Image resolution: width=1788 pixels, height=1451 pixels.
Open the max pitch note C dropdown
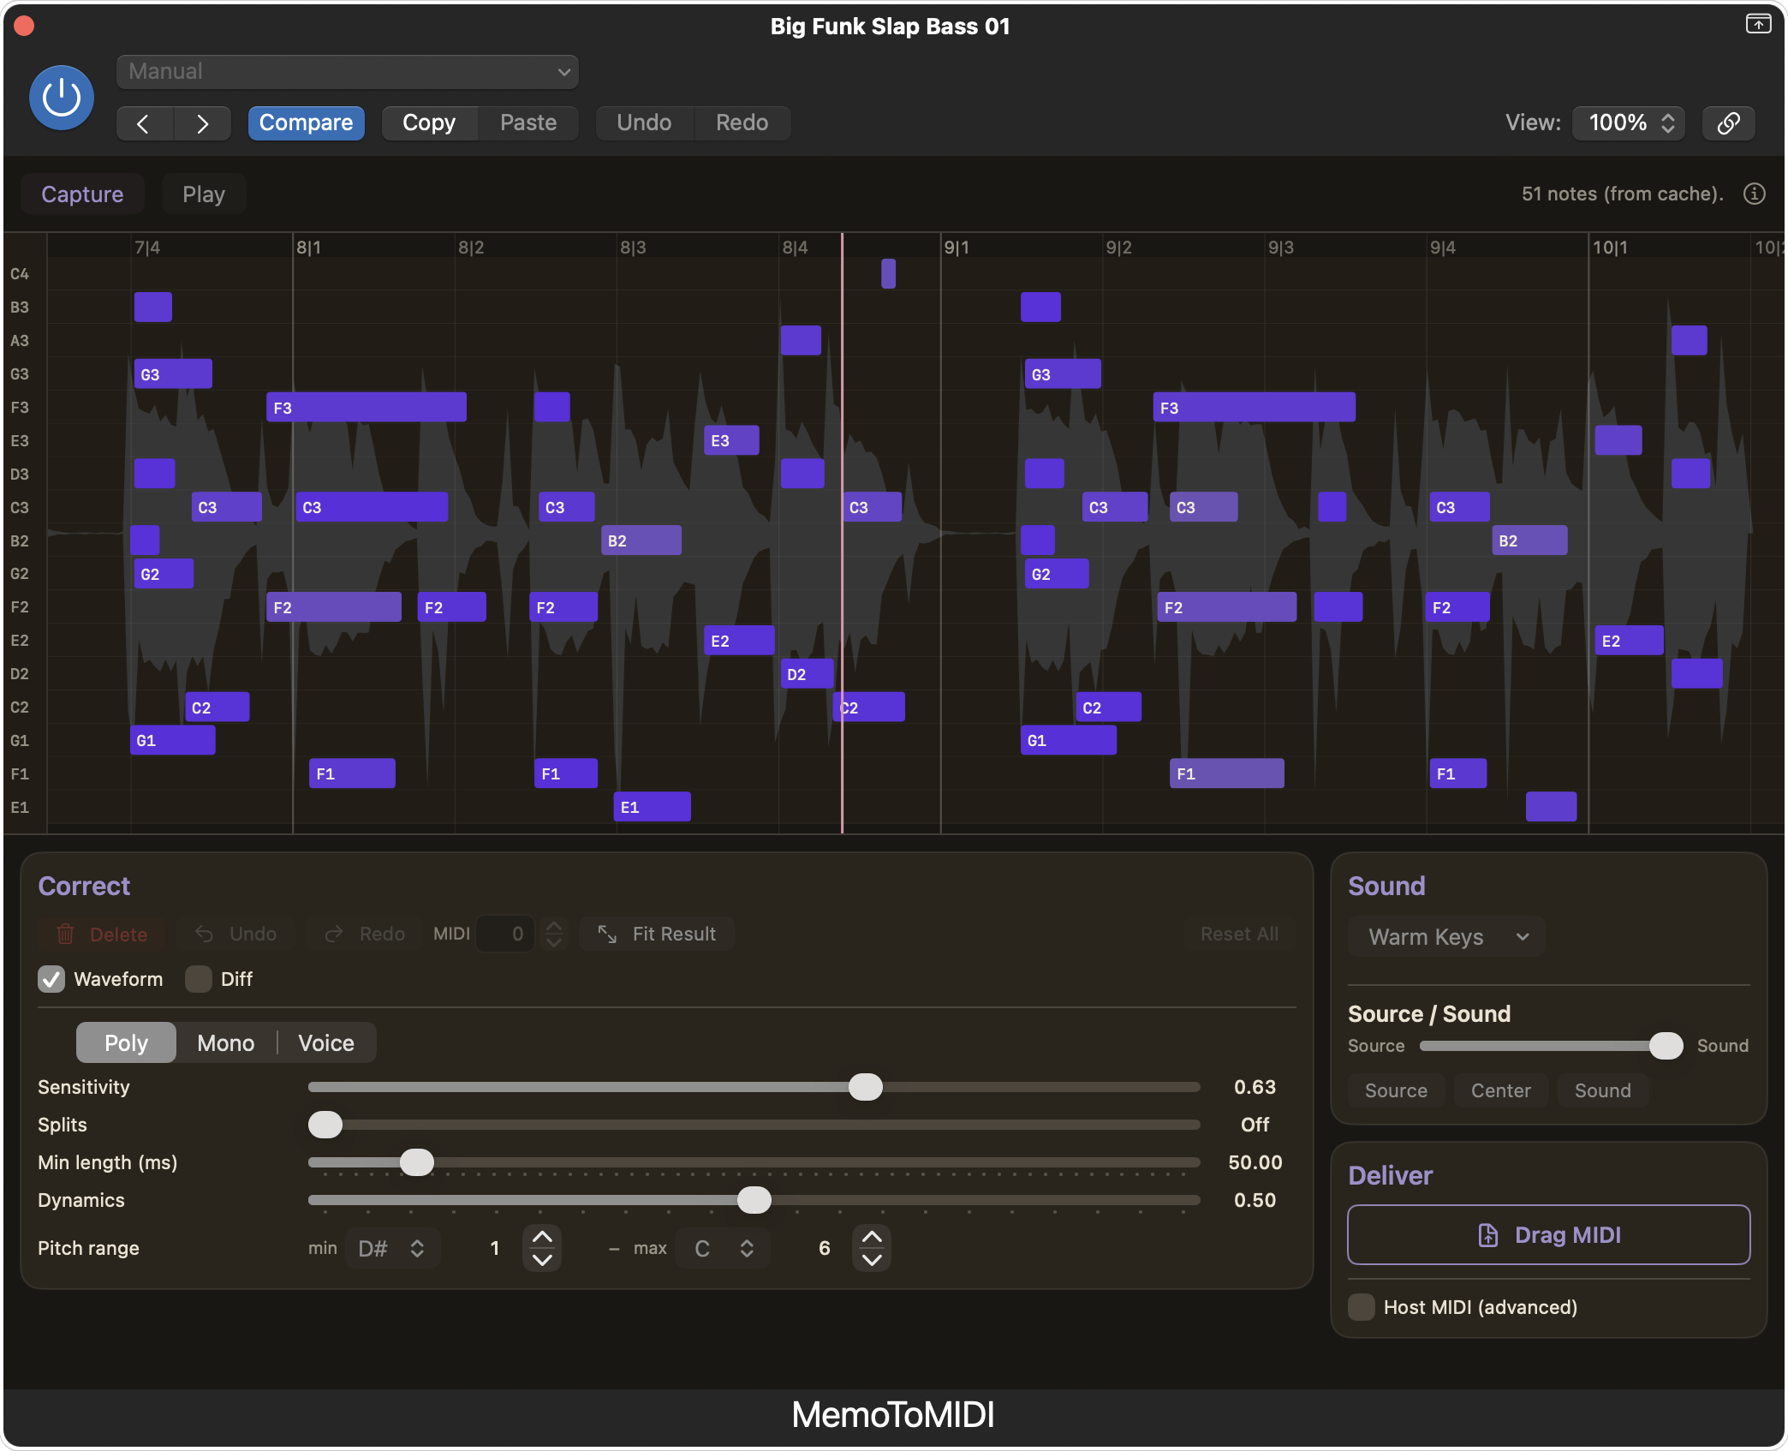tap(722, 1248)
